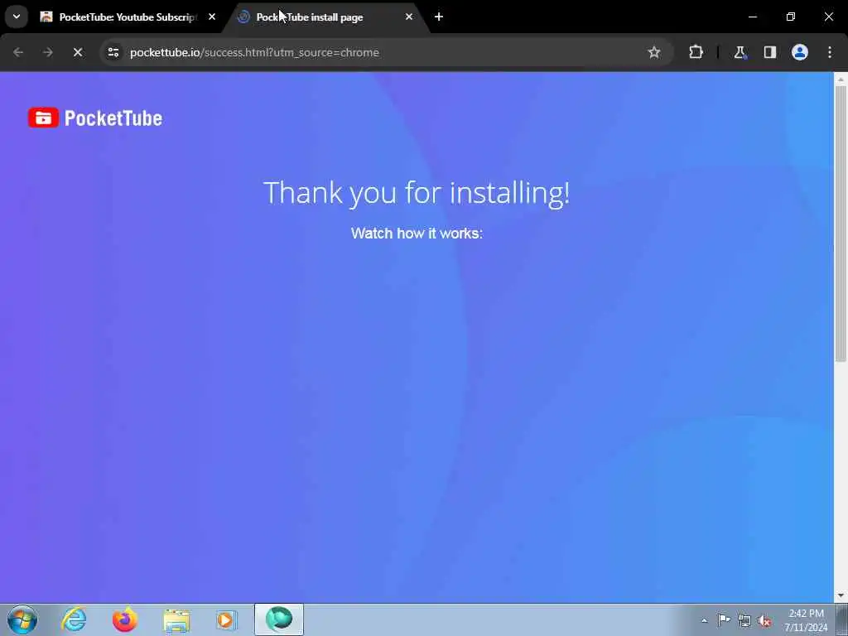Open the Extensions puzzle icon
This screenshot has height=636, width=848.
click(x=696, y=52)
